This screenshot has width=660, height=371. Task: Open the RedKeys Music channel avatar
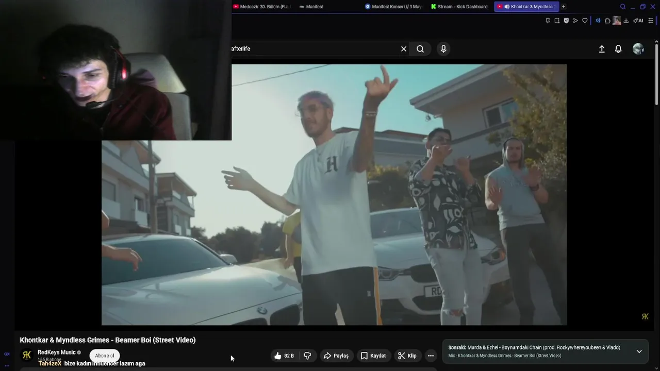[x=27, y=355]
